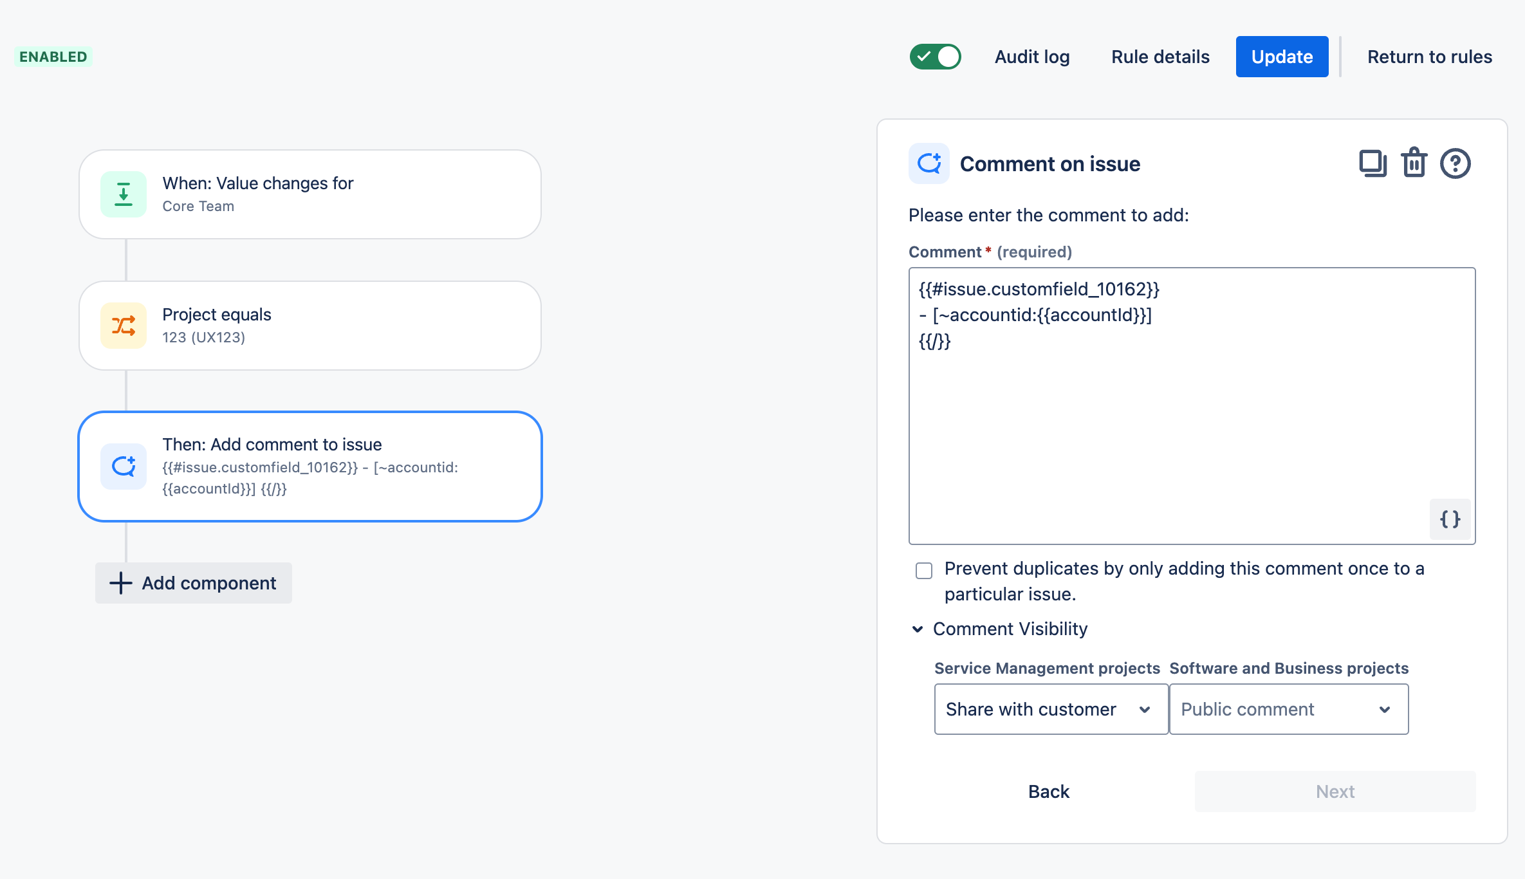Click the Comment on issue header icon
Image resolution: width=1525 pixels, height=879 pixels.
929,163
